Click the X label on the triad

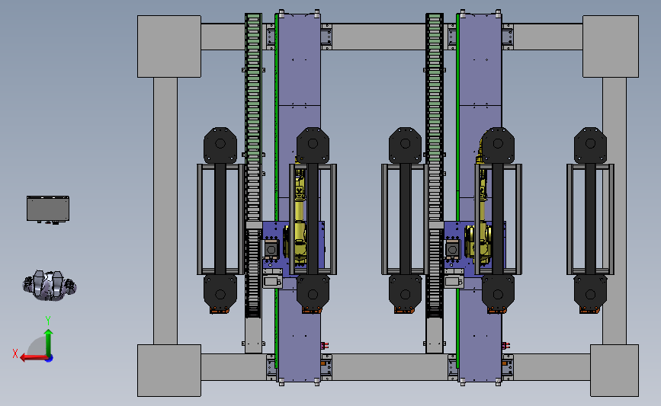pyautogui.click(x=15, y=353)
